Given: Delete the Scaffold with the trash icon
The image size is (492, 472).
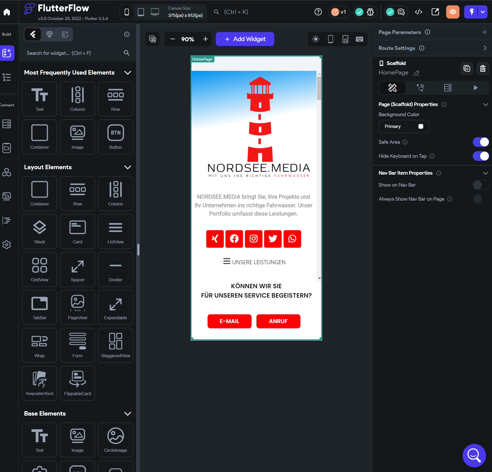Looking at the screenshot, I should coord(483,68).
